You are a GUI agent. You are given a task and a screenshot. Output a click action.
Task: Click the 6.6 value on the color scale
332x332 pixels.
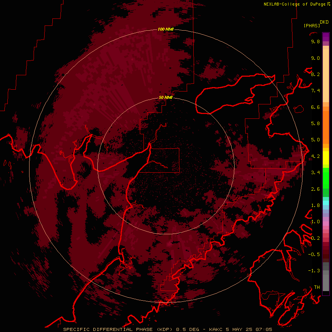(x=315, y=107)
